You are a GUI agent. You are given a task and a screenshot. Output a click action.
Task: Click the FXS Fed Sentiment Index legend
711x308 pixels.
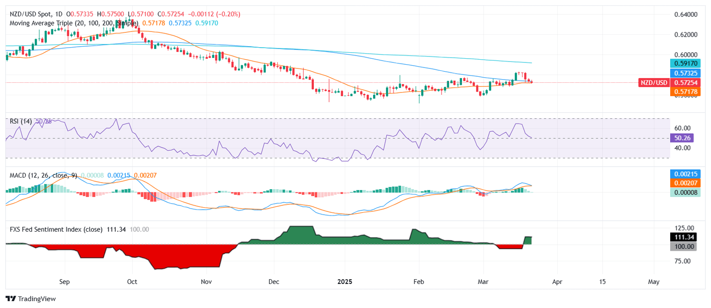tap(56, 229)
